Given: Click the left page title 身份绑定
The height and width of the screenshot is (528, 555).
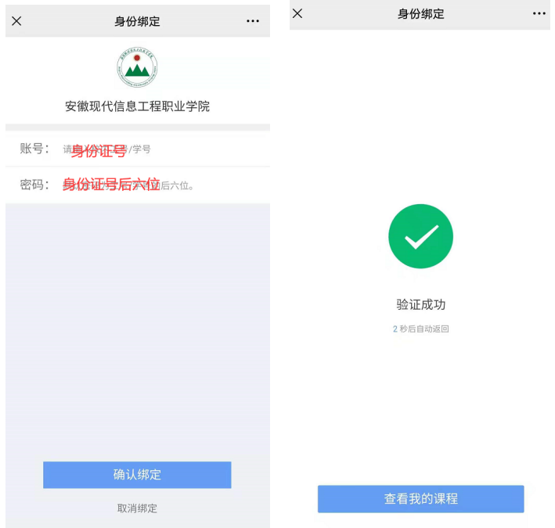Looking at the screenshot, I should (x=137, y=21).
